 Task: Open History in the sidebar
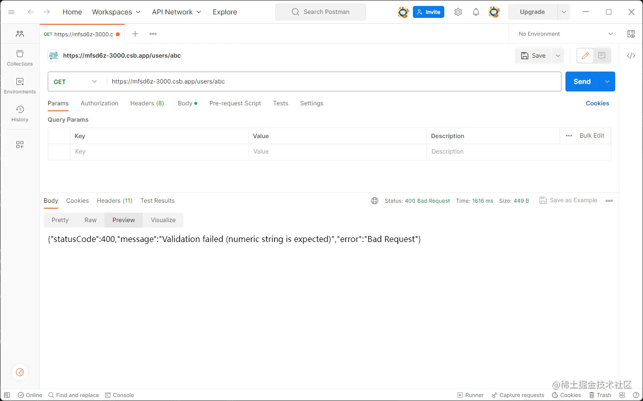pos(20,113)
